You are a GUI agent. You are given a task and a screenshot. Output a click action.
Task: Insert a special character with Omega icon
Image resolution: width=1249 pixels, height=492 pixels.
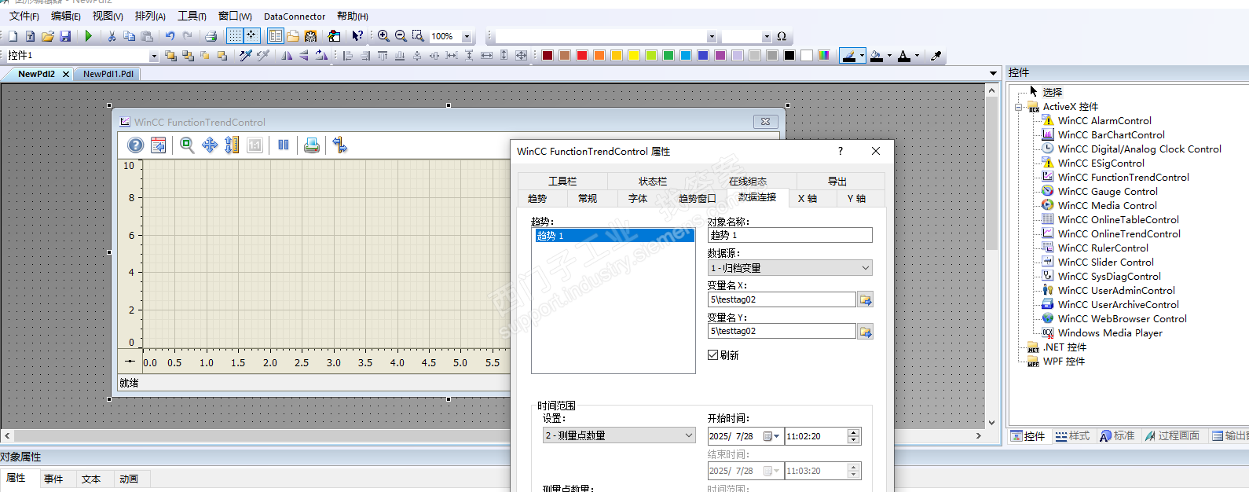coord(782,36)
